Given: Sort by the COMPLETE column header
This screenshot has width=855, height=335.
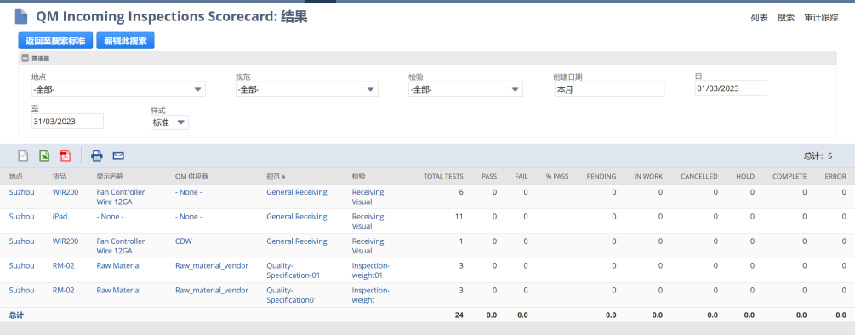Looking at the screenshot, I should [789, 177].
